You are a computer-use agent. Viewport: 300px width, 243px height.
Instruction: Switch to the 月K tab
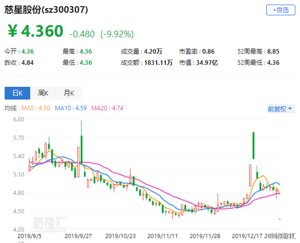coord(69,93)
